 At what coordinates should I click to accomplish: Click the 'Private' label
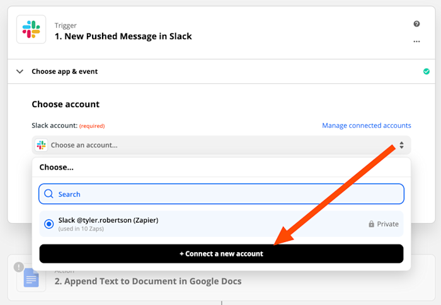tap(387, 224)
